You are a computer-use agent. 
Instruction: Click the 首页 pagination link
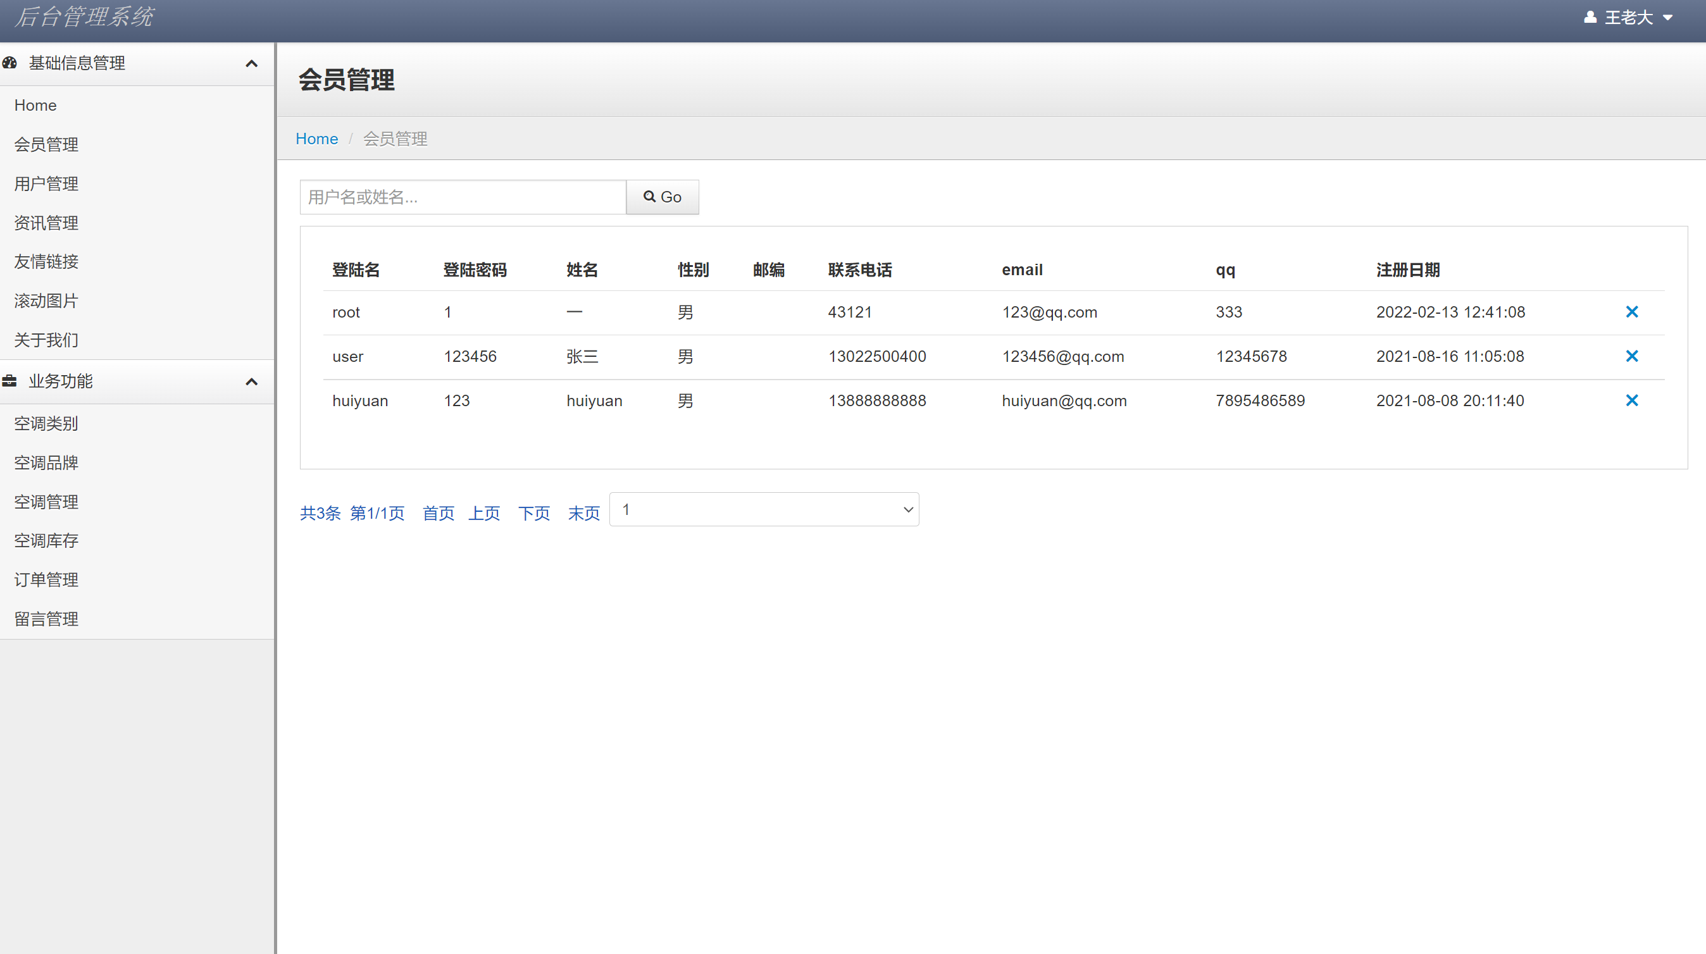coord(438,513)
